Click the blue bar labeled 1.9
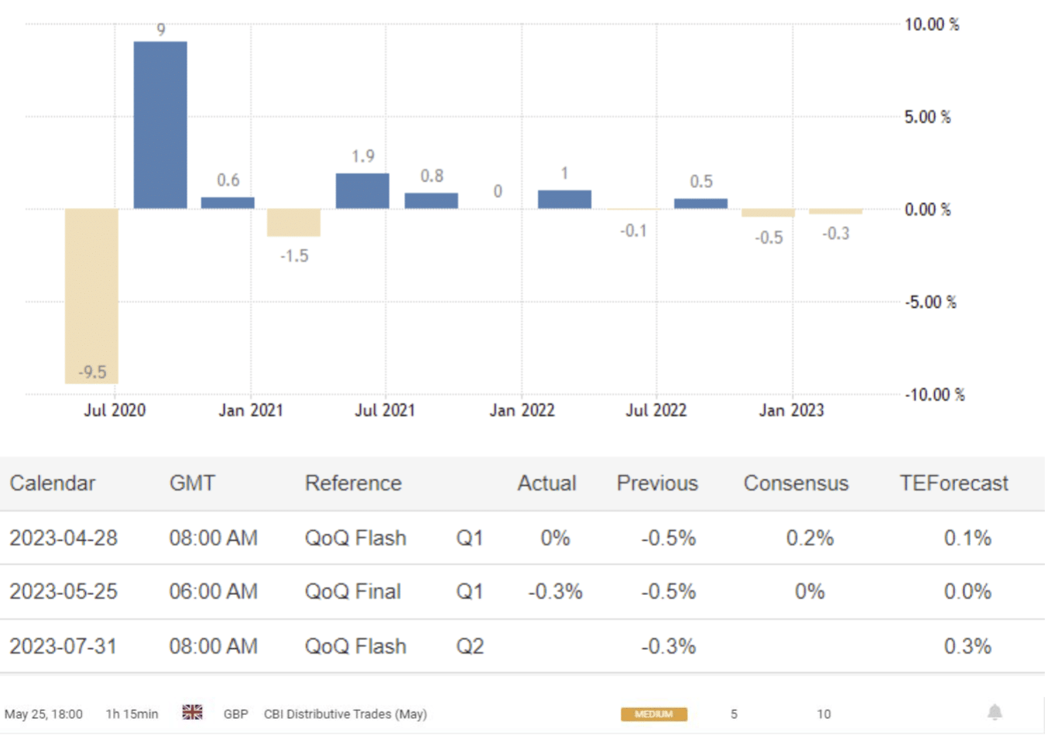Viewport: 1045px width, 735px height. (362, 191)
